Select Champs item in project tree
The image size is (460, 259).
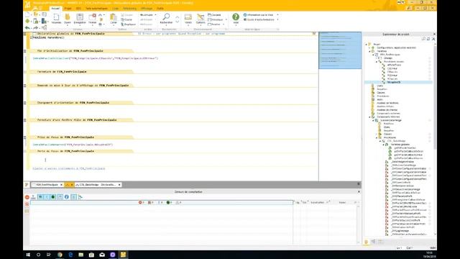click(388, 58)
